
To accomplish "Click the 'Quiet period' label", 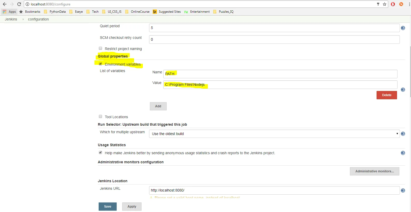I will point(110,26).
